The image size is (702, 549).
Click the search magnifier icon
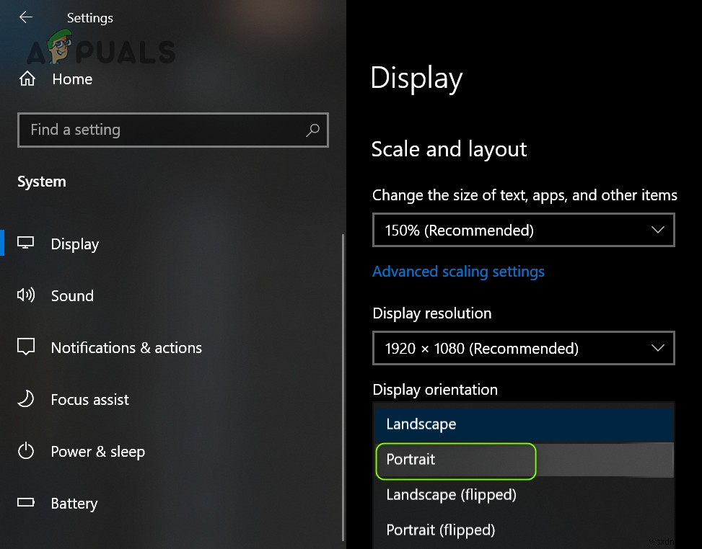pyautogui.click(x=312, y=130)
